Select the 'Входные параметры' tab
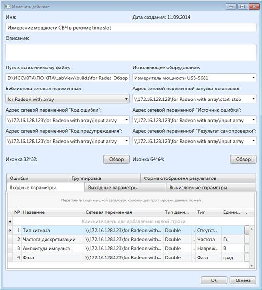This screenshot has width=262, height=290. click(46, 188)
